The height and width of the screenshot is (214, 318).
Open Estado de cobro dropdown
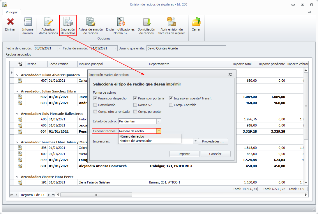[159, 121]
